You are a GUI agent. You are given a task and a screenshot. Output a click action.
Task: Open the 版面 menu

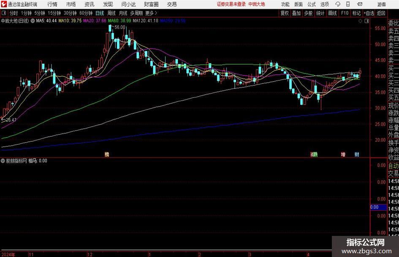click(x=299, y=4)
